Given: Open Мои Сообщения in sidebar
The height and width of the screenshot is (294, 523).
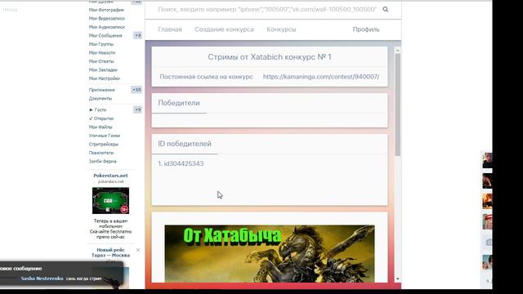Looking at the screenshot, I should point(105,36).
